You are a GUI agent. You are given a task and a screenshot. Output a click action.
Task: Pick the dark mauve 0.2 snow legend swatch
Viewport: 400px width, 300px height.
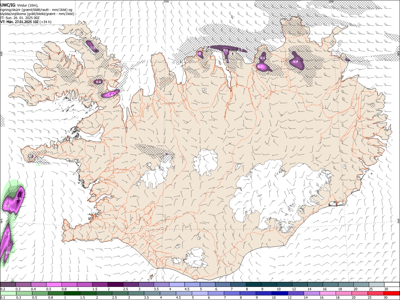[x=8, y=284]
